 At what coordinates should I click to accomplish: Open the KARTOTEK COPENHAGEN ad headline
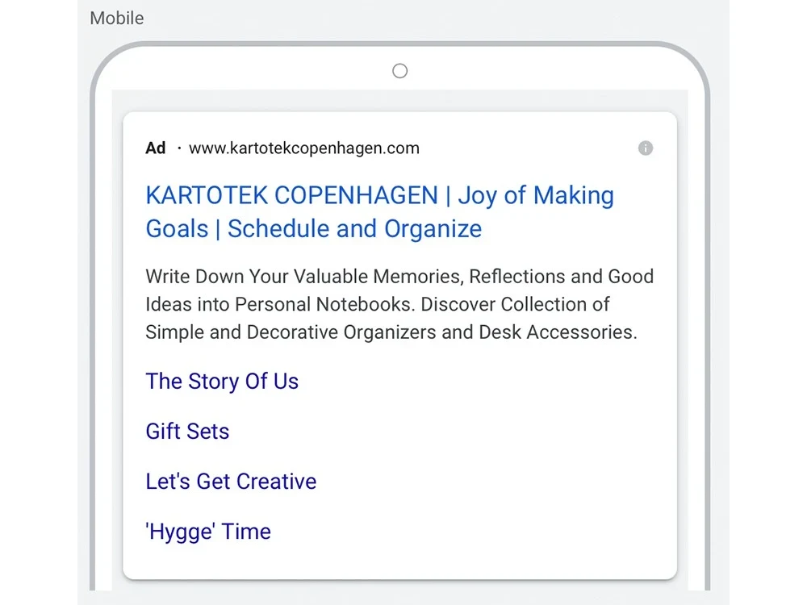(380, 212)
